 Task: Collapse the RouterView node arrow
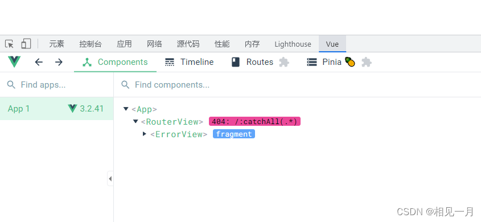coord(135,121)
